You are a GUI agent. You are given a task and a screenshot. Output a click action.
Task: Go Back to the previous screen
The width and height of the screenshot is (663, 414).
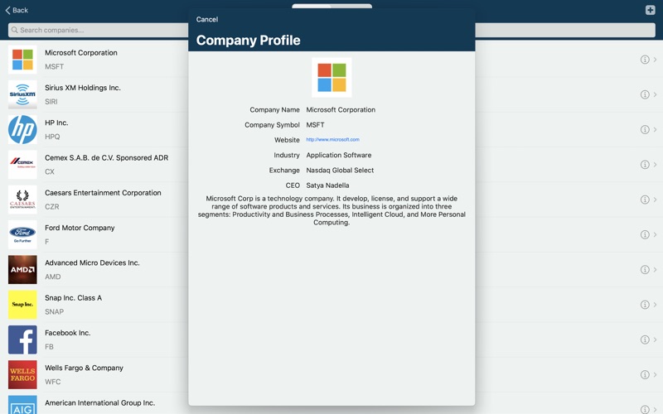(x=17, y=10)
